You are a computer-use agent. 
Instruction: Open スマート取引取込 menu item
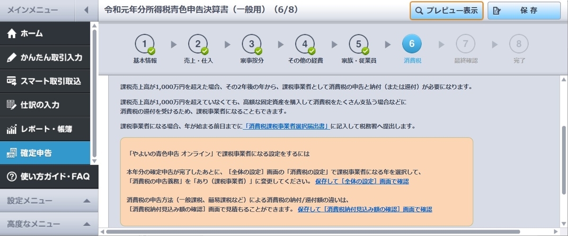(x=45, y=81)
